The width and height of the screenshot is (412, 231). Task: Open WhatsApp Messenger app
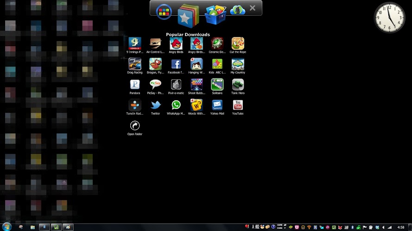click(176, 107)
